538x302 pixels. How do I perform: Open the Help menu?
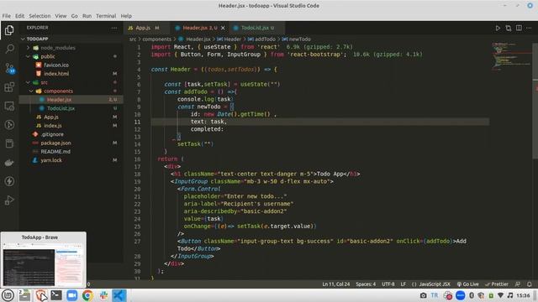(x=126, y=16)
